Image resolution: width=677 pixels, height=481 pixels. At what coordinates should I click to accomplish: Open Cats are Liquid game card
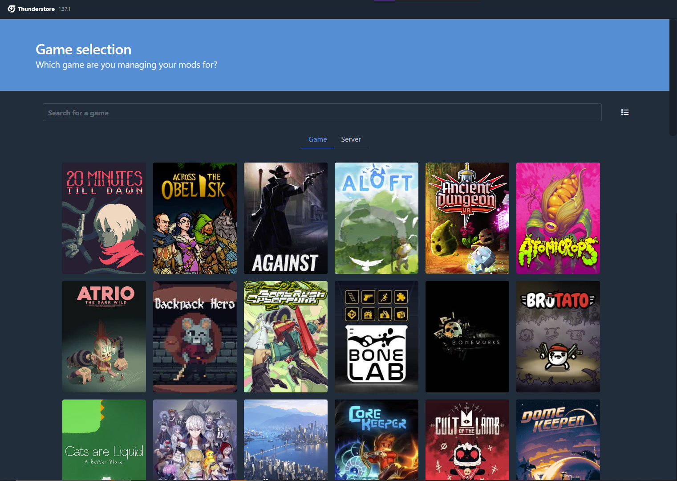point(104,440)
